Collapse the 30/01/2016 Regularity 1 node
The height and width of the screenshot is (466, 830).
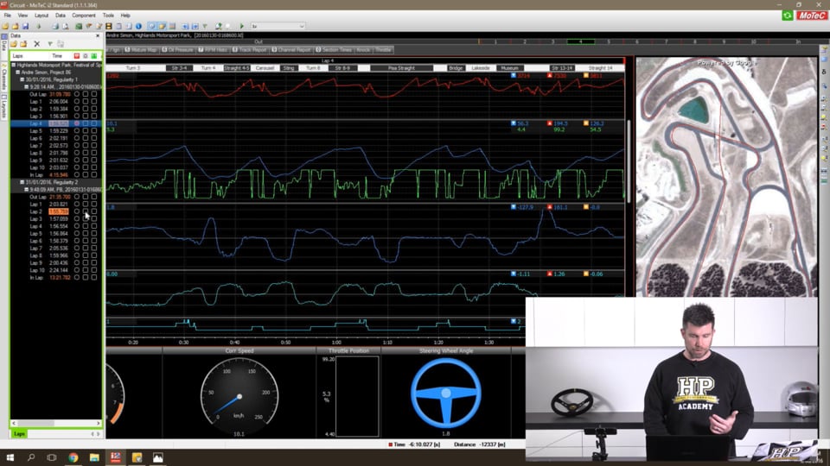click(x=22, y=79)
